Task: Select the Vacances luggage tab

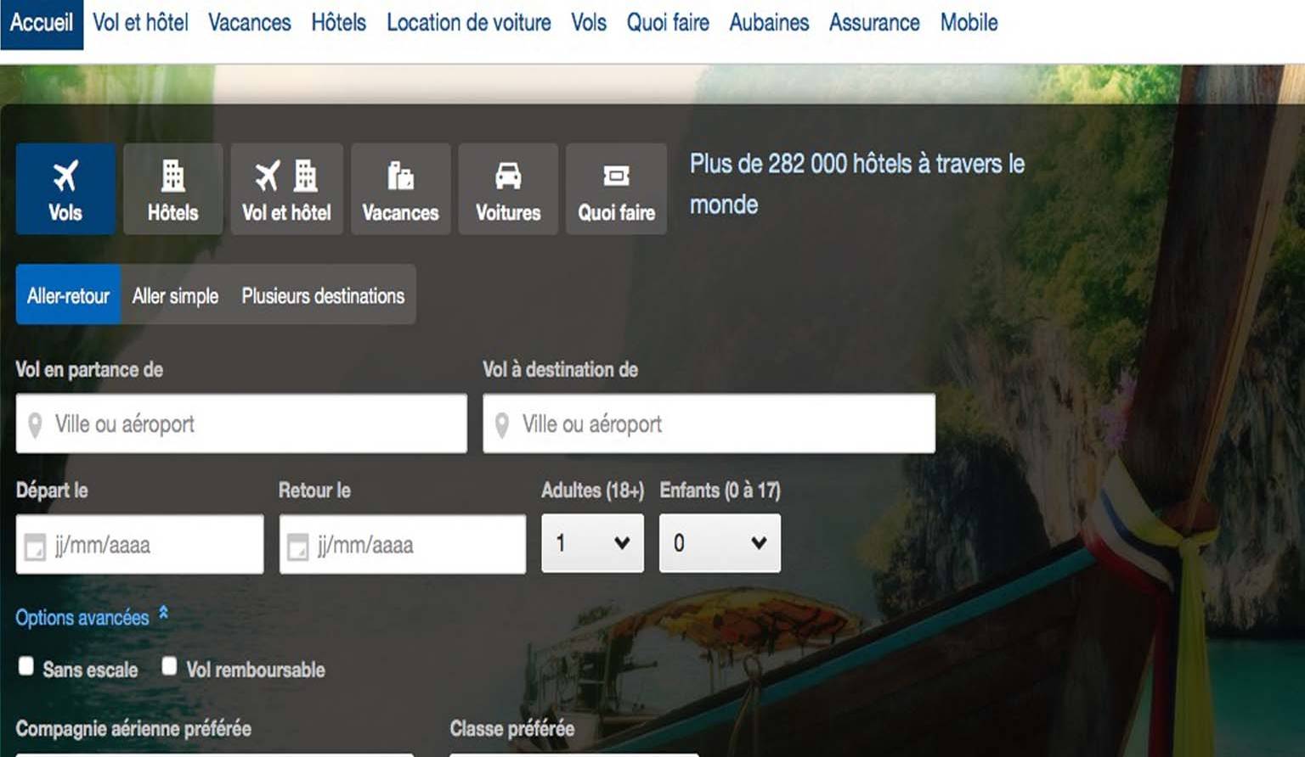Action: pyautogui.click(x=400, y=188)
